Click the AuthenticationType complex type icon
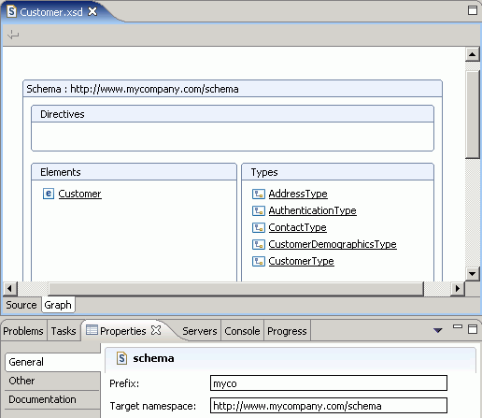The image size is (482, 418). click(259, 210)
